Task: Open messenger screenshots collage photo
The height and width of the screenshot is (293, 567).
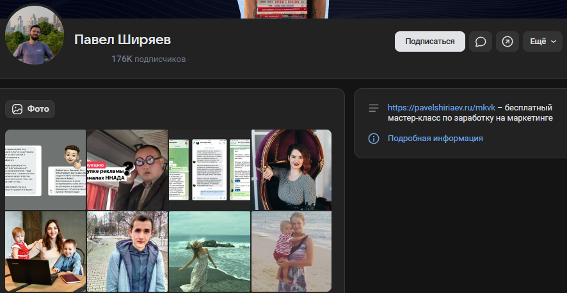Action: 210,170
